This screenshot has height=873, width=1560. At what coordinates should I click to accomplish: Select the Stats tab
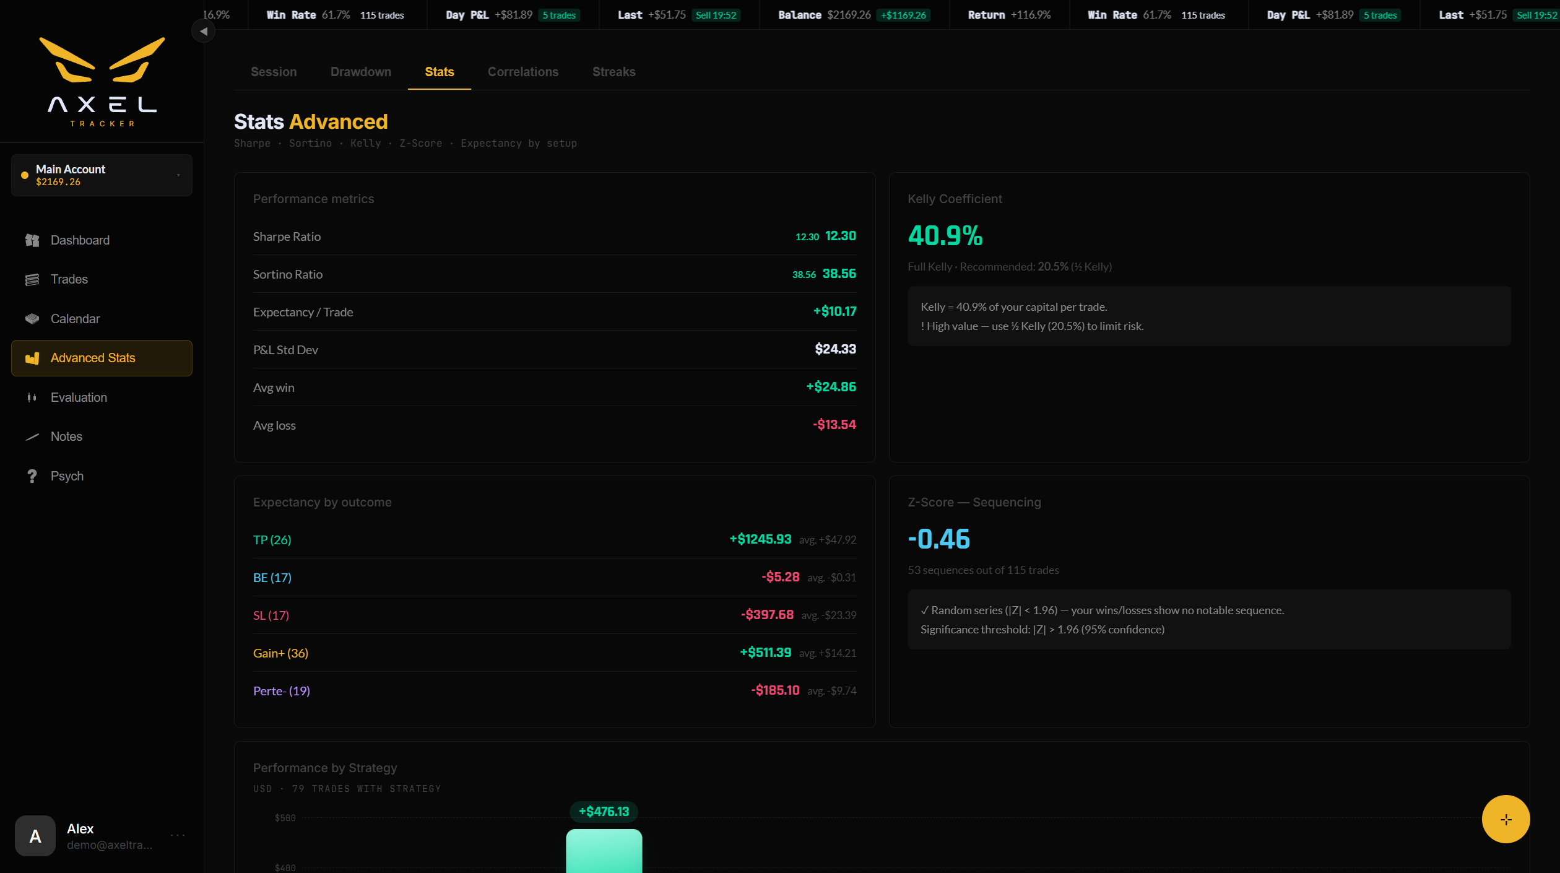[x=440, y=72]
